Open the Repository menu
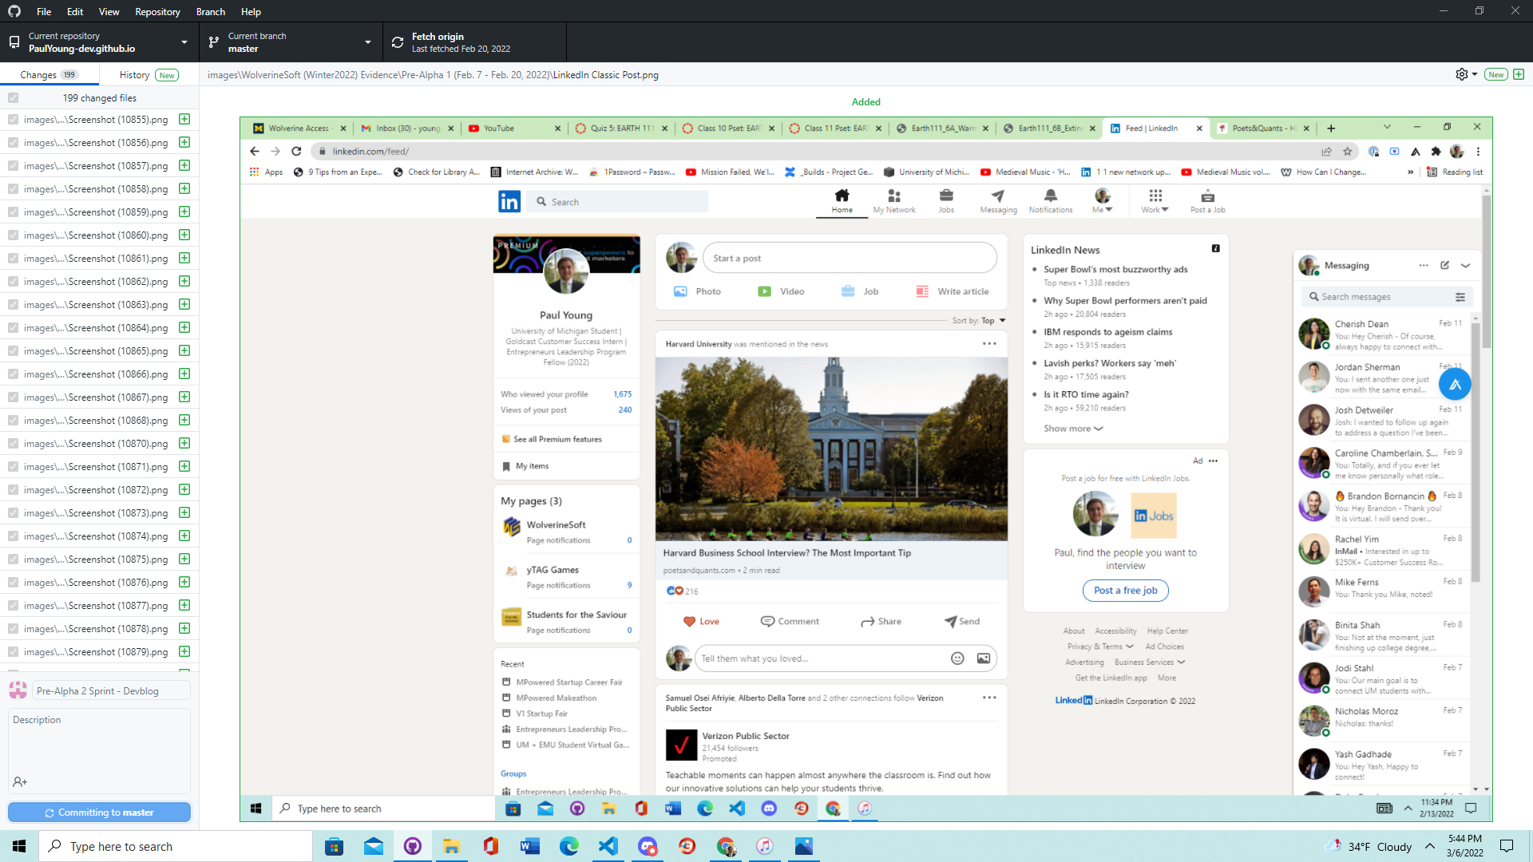 tap(157, 11)
